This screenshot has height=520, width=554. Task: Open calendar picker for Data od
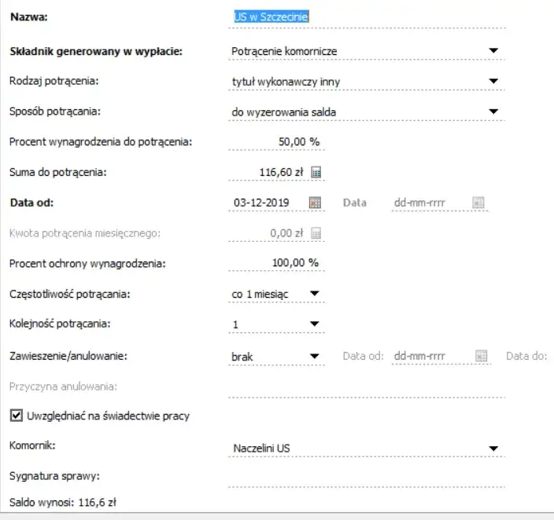[x=316, y=203]
